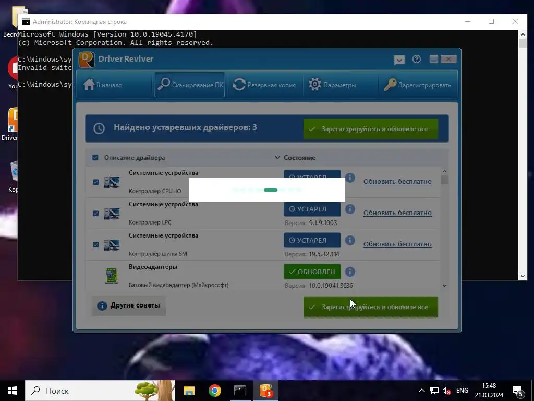Open Google Chrome from the taskbar
This screenshot has height=401, width=534.
pos(214,391)
